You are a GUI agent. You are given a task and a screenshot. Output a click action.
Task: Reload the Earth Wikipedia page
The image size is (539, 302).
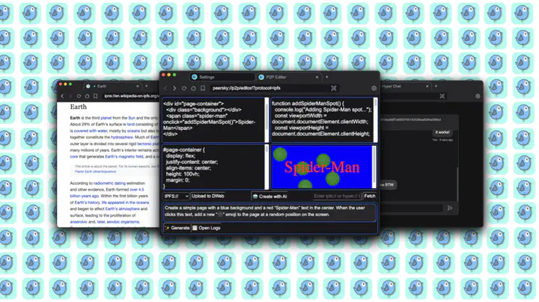[x=79, y=96]
